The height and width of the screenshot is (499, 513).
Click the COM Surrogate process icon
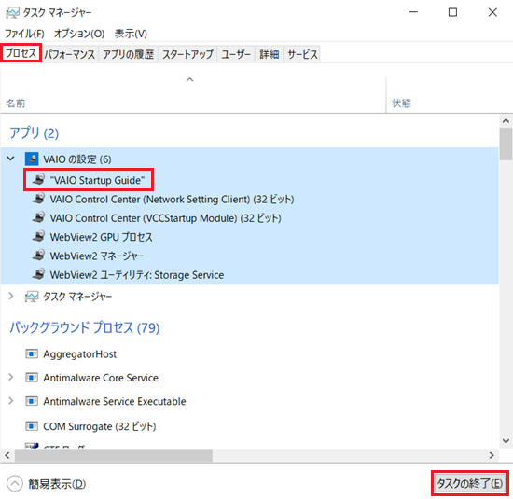point(32,426)
